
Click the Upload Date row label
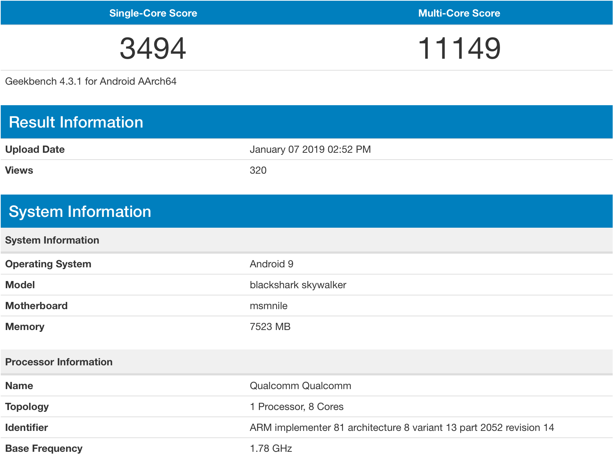pos(35,150)
